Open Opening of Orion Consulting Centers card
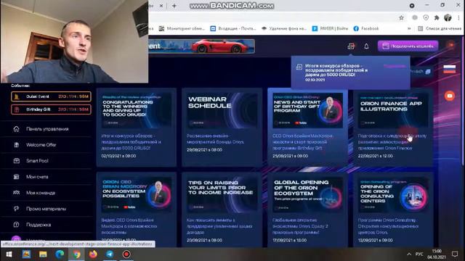The width and height of the screenshot is (465, 261). coord(393,210)
